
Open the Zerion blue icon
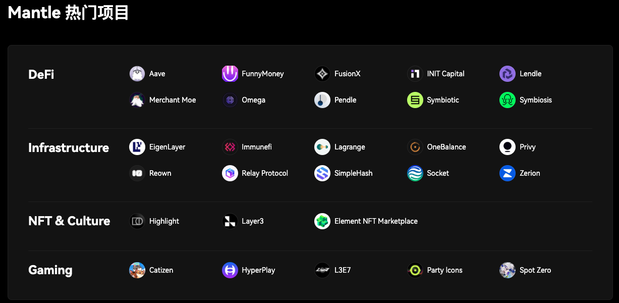(508, 173)
